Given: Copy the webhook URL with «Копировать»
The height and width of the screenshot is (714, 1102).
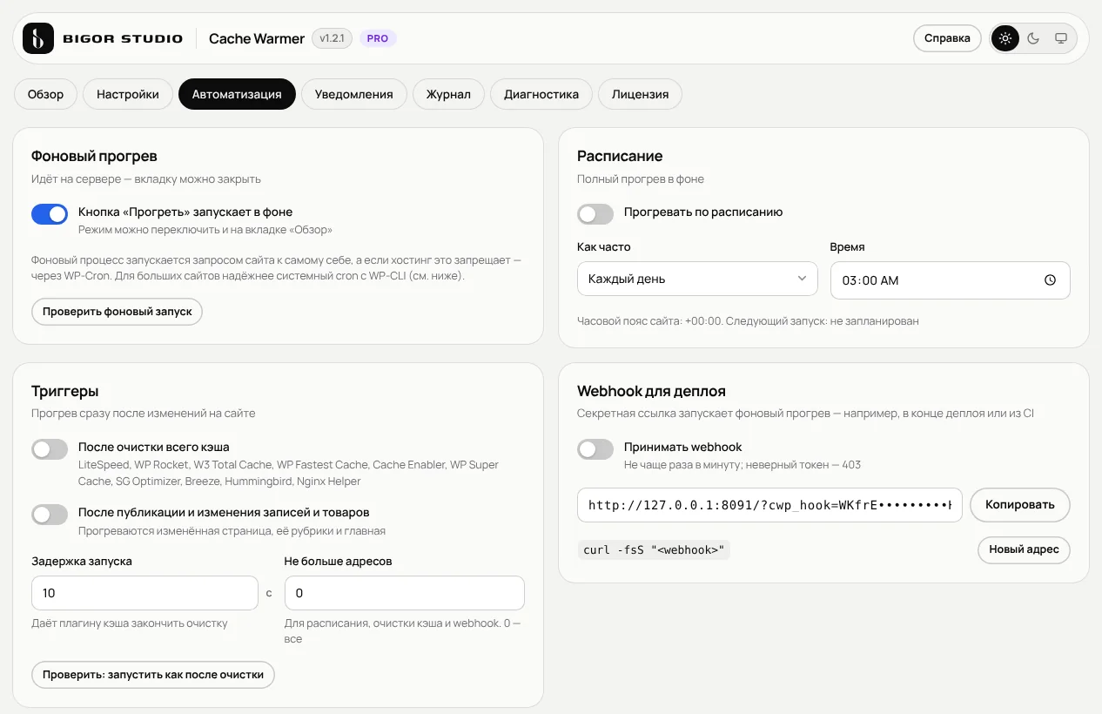Looking at the screenshot, I should (1020, 505).
